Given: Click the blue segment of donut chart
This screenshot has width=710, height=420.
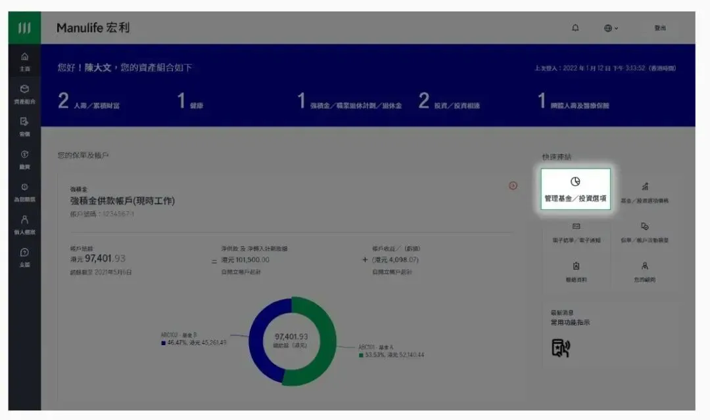Looking at the screenshot, I should pos(256,341).
